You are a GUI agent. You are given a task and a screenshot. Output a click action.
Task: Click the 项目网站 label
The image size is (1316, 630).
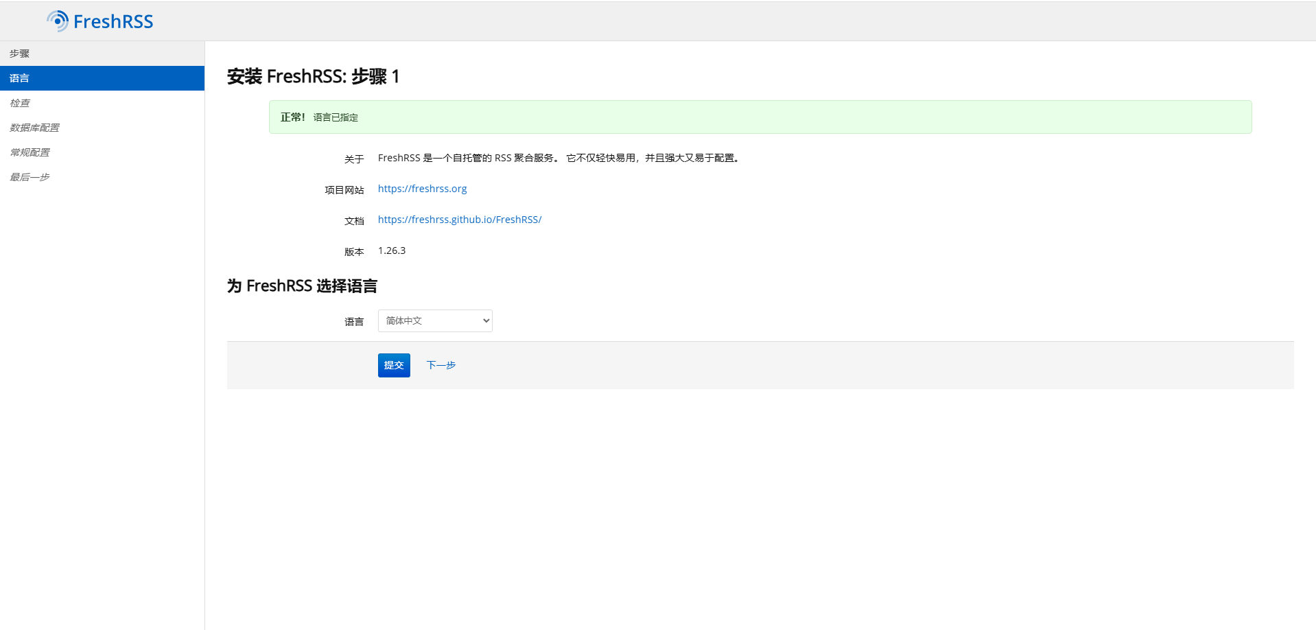tap(344, 190)
